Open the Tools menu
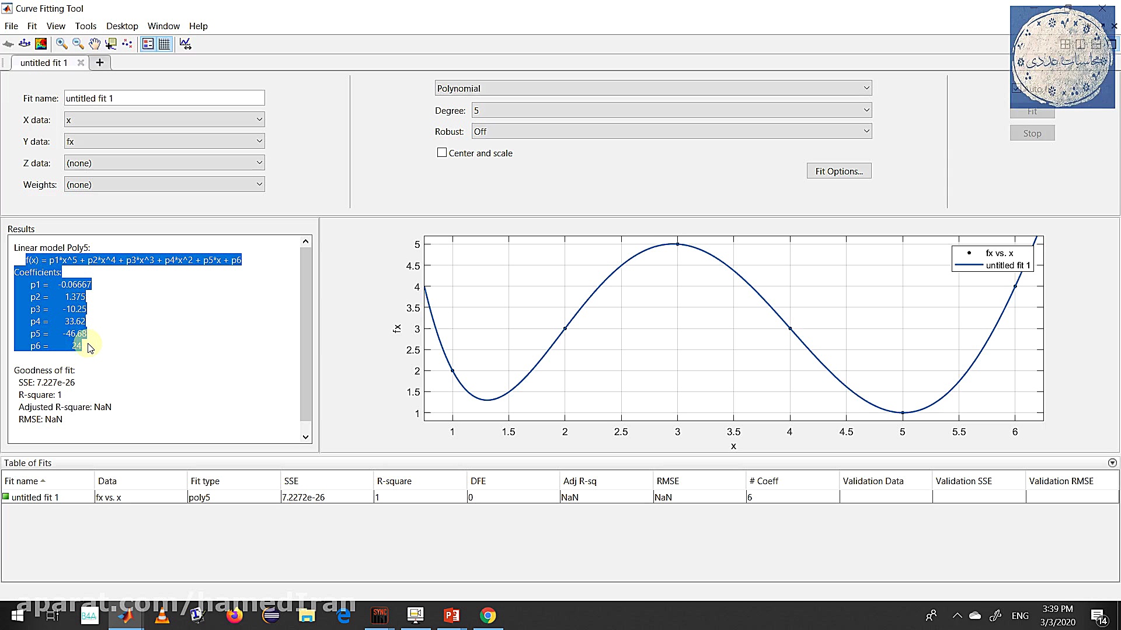The height and width of the screenshot is (630, 1121). coord(85,26)
